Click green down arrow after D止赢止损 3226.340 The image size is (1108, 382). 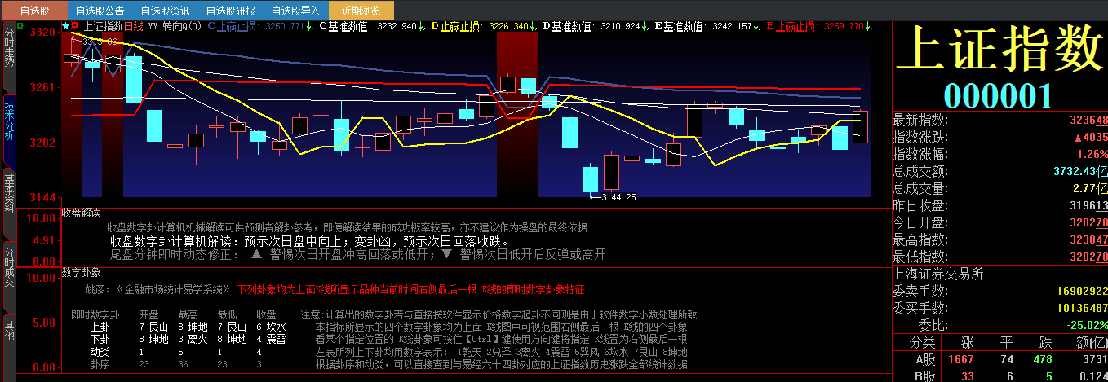click(534, 26)
